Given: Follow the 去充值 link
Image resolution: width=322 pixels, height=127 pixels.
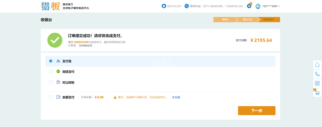Looking at the screenshot, I should click(x=176, y=97).
